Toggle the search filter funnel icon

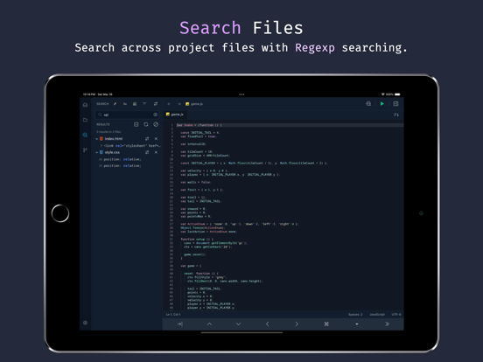(x=144, y=104)
